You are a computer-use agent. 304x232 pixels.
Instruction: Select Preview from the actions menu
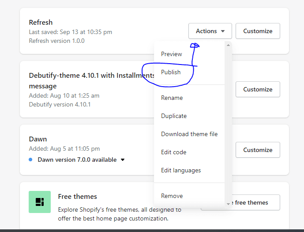pos(171,54)
